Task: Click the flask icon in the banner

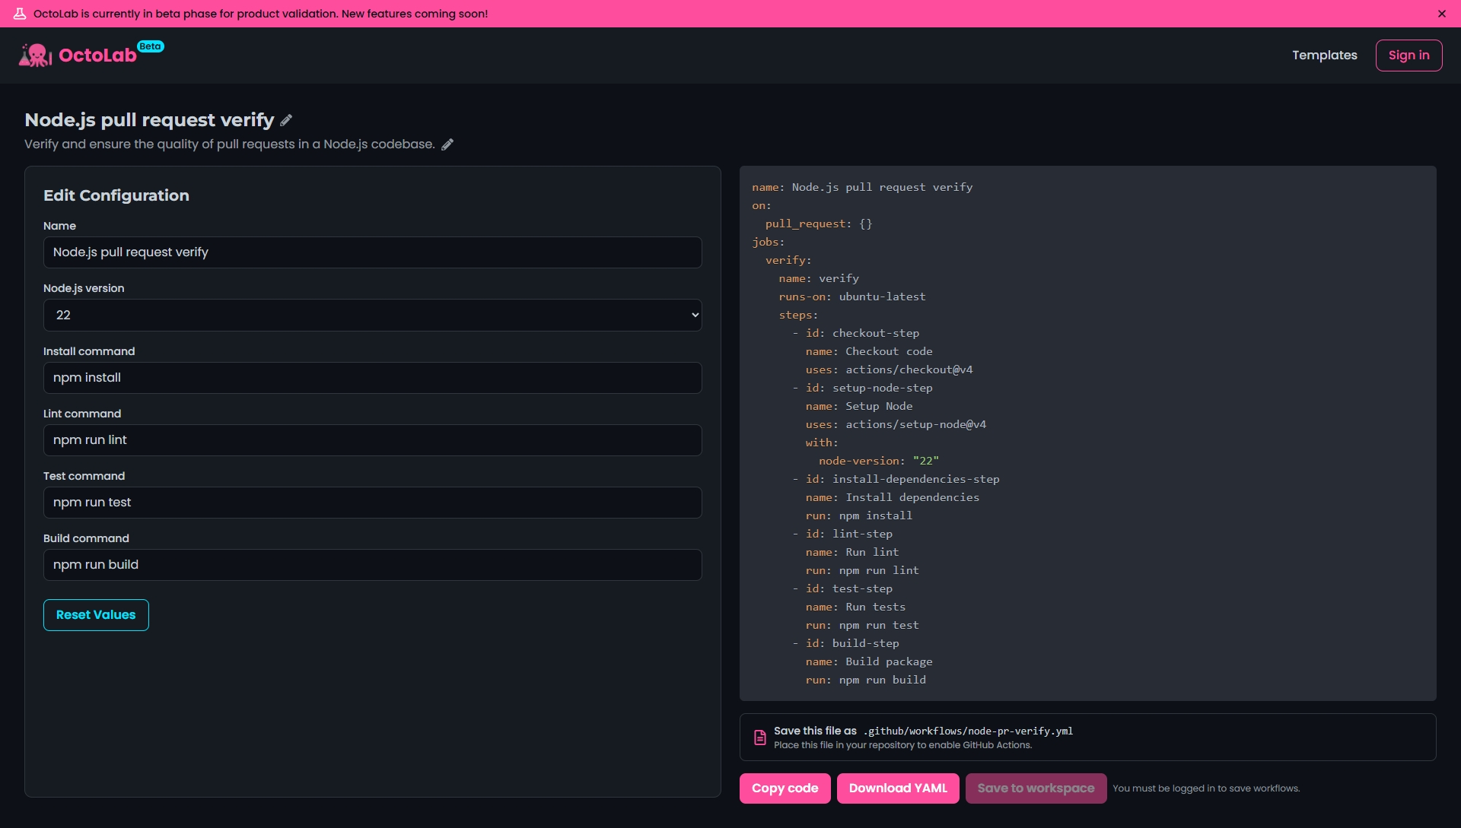Action: pos(20,14)
